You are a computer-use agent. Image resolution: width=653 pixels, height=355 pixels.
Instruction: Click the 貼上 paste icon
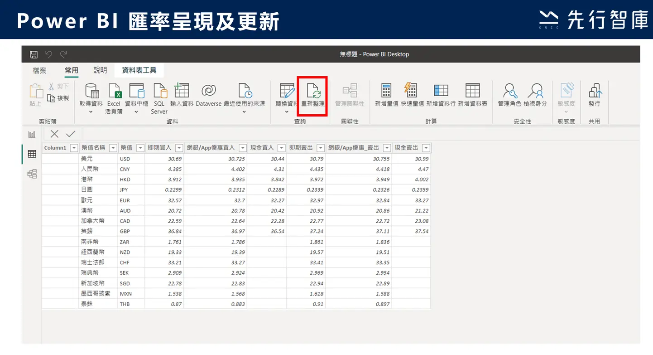[x=35, y=91]
